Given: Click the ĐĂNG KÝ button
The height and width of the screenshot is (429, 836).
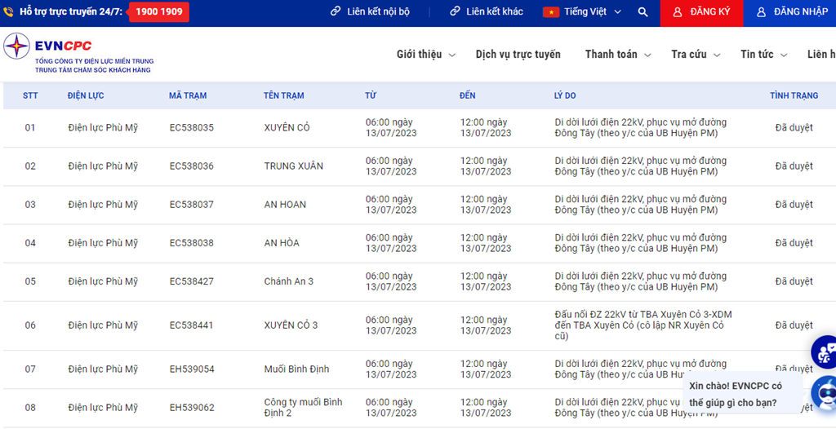Looking at the screenshot, I should (701, 13).
